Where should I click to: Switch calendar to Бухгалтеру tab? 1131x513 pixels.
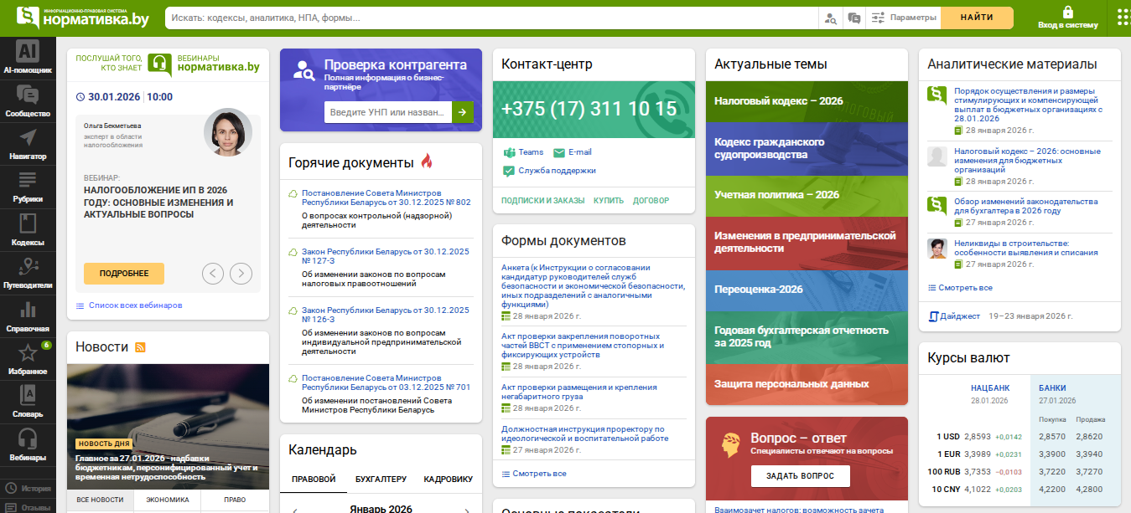pyautogui.click(x=381, y=479)
